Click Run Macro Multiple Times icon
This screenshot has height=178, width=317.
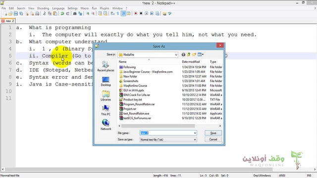152,14
